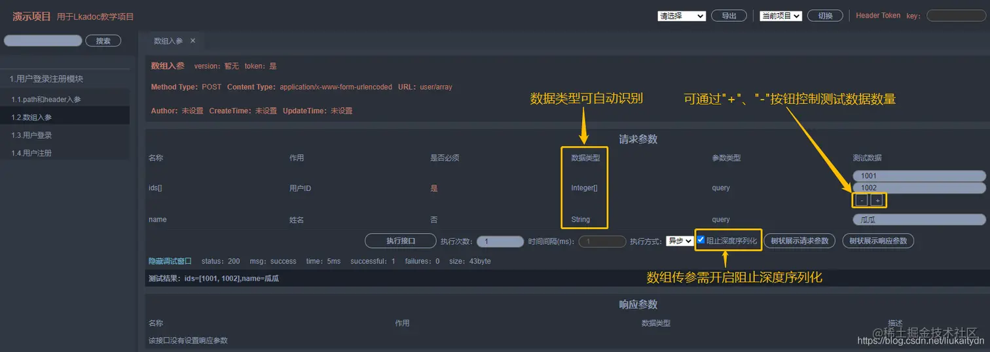The height and width of the screenshot is (352, 990).
Task: Click the 执行接口 button
Action: [x=400, y=241]
